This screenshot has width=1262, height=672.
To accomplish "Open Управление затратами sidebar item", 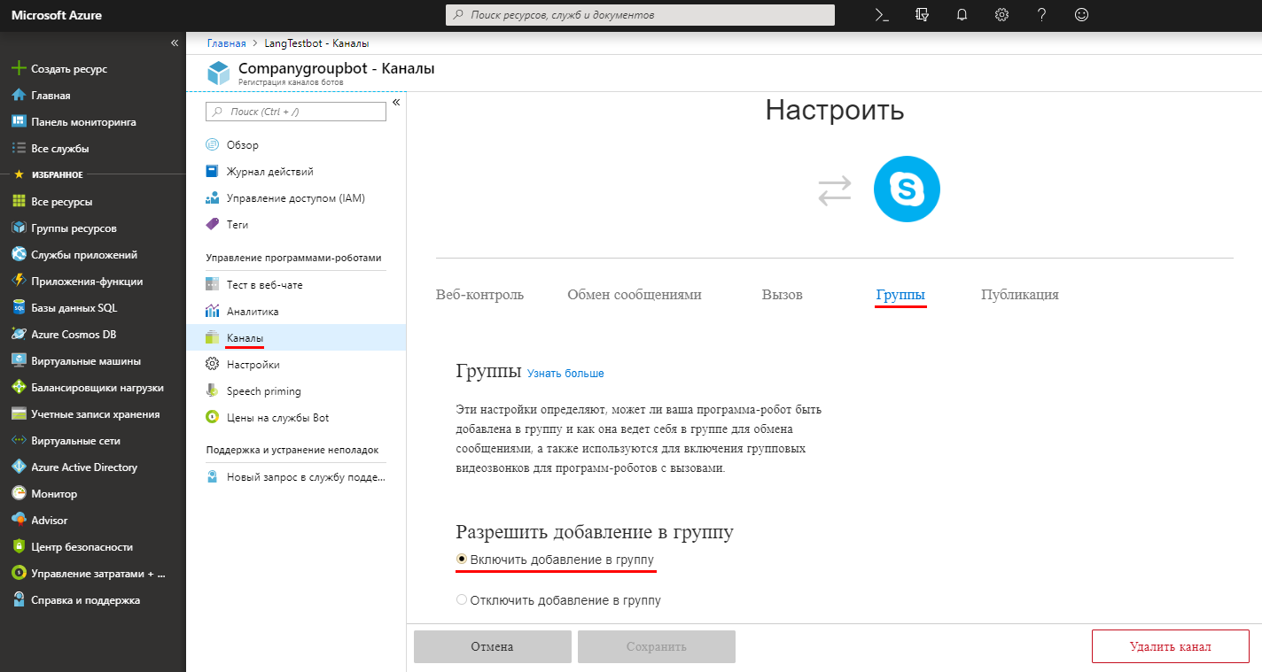I will pos(93,574).
